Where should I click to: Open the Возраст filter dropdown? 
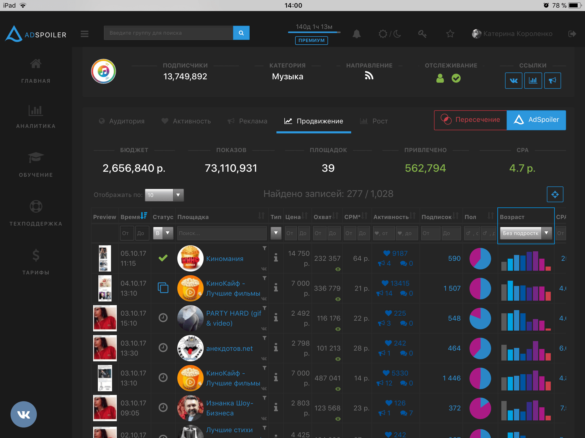pos(525,233)
